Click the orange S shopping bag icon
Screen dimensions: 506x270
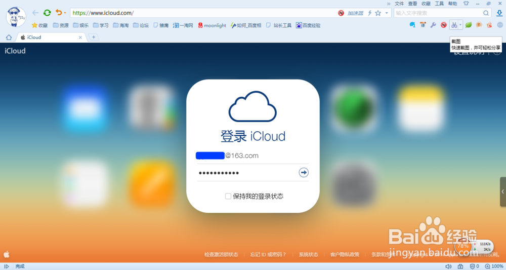click(x=489, y=25)
